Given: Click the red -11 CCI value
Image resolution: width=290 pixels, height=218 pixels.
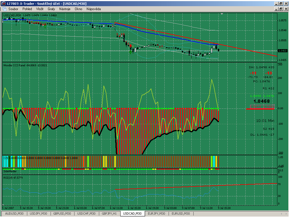Looking at the screenshot, I should [x=253, y=73].
